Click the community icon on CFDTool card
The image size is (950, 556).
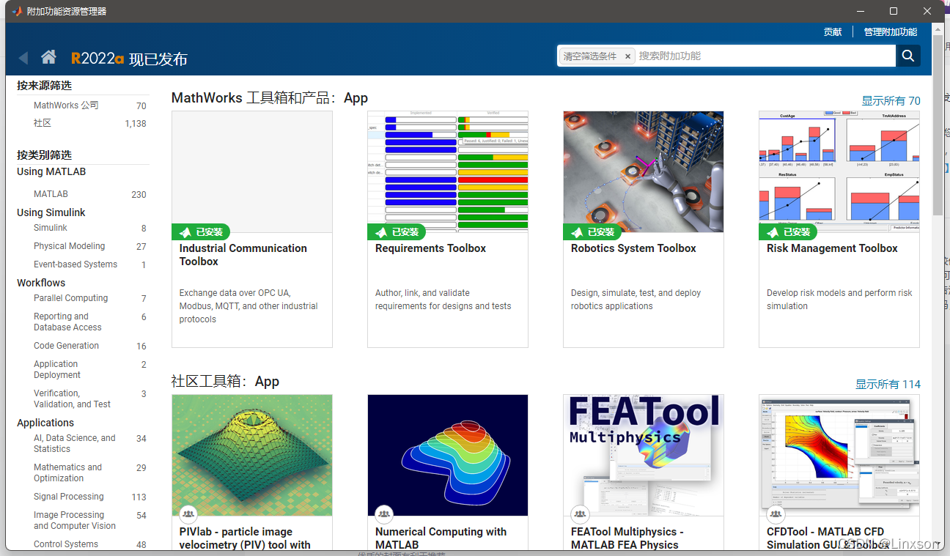pos(776,514)
